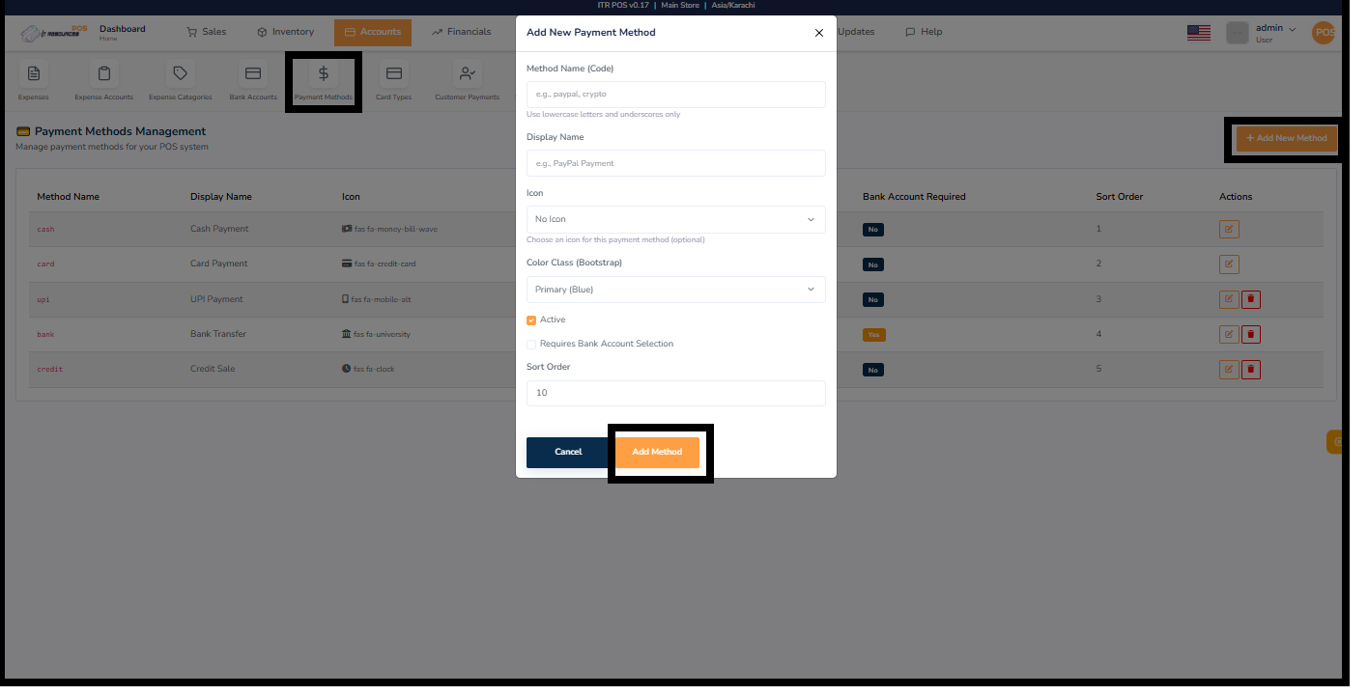The width and height of the screenshot is (1368, 695).
Task: Enable Requires Bank Account Selection
Action: click(530, 343)
